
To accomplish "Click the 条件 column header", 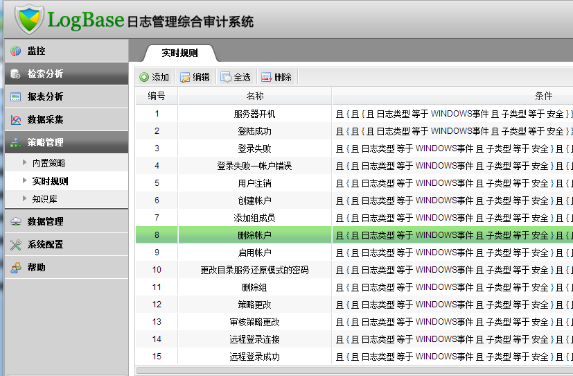I will (543, 96).
